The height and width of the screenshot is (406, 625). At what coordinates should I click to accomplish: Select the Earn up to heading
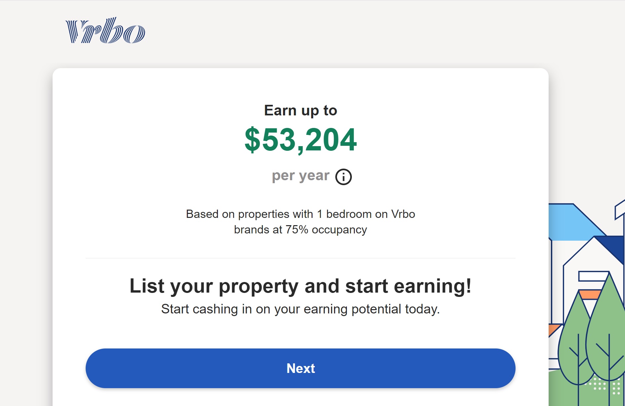click(300, 110)
